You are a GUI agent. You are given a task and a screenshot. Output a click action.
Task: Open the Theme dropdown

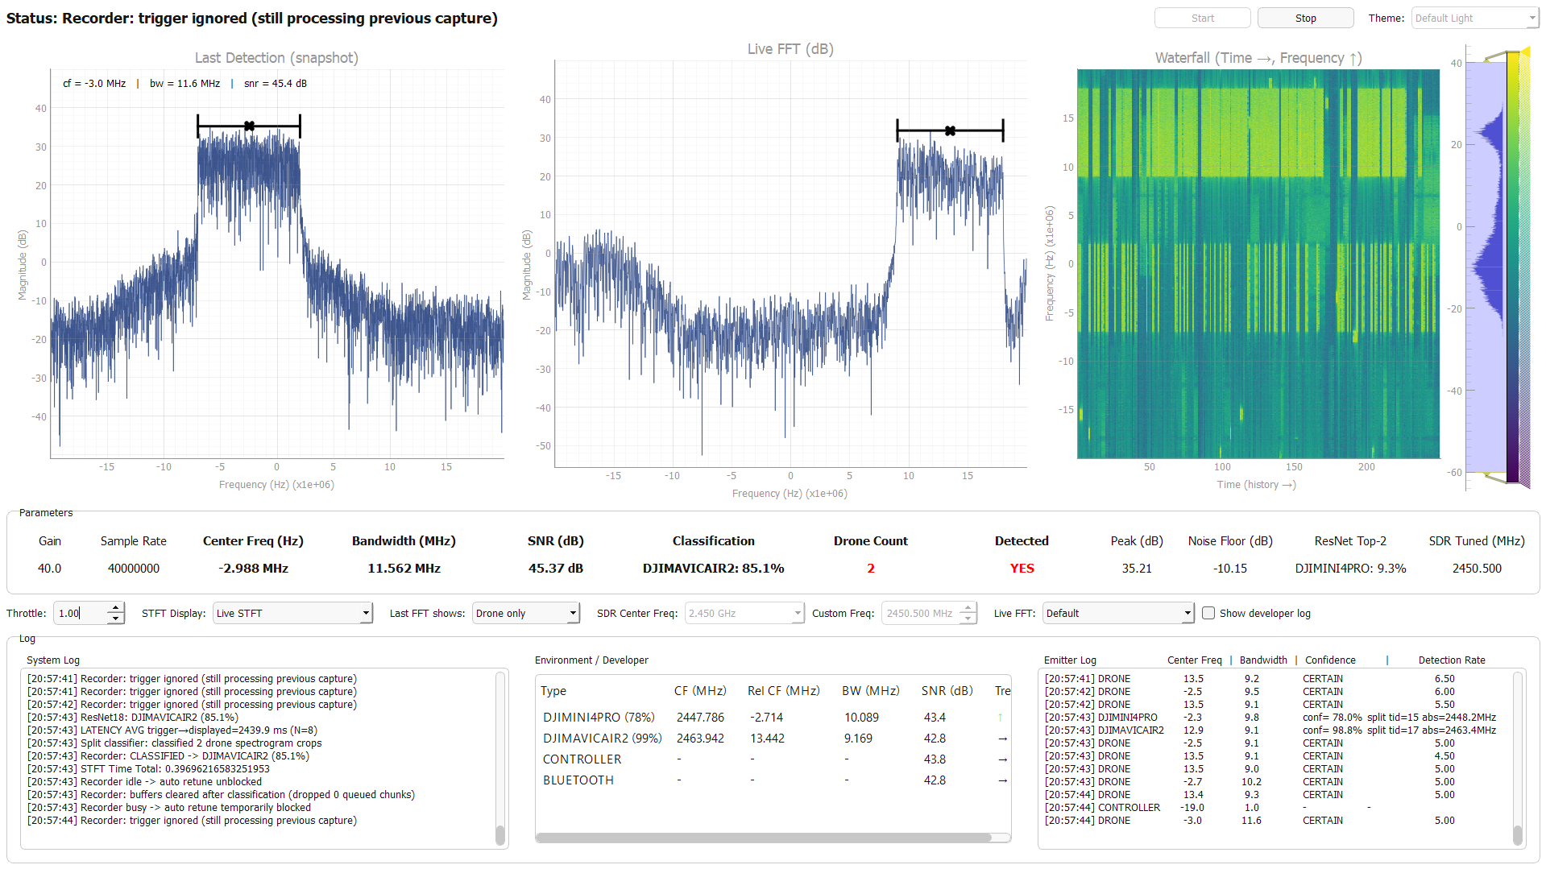[1474, 18]
